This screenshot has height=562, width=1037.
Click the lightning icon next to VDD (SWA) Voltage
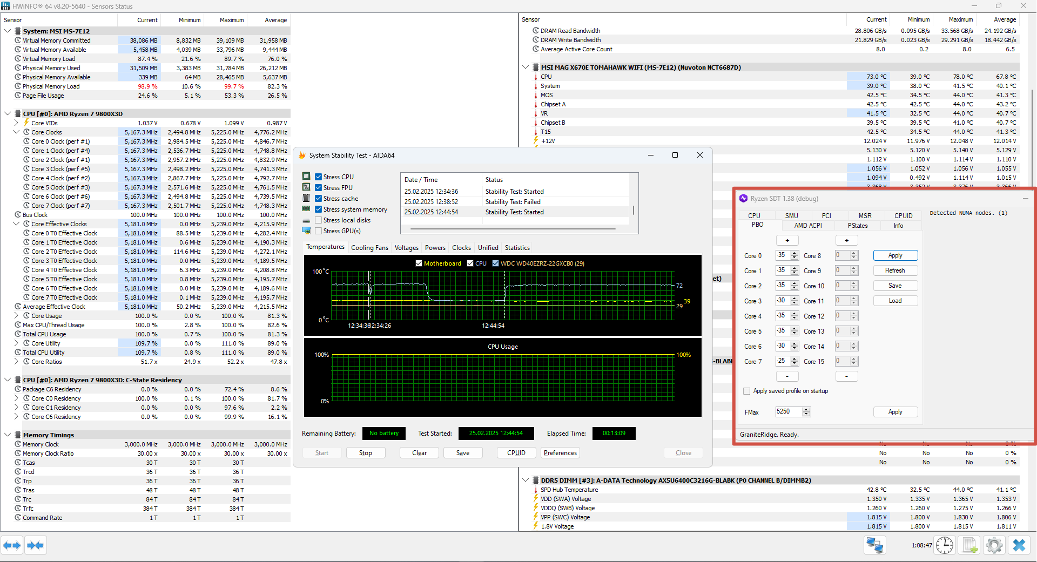(536, 499)
